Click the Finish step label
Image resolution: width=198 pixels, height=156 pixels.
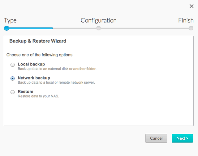coord(186,20)
